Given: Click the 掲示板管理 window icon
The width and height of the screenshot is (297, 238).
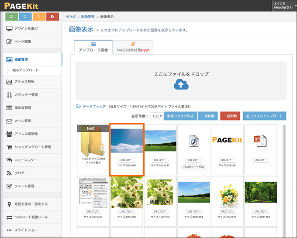Looking at the screenshot, I should click(x=9, y=108).
